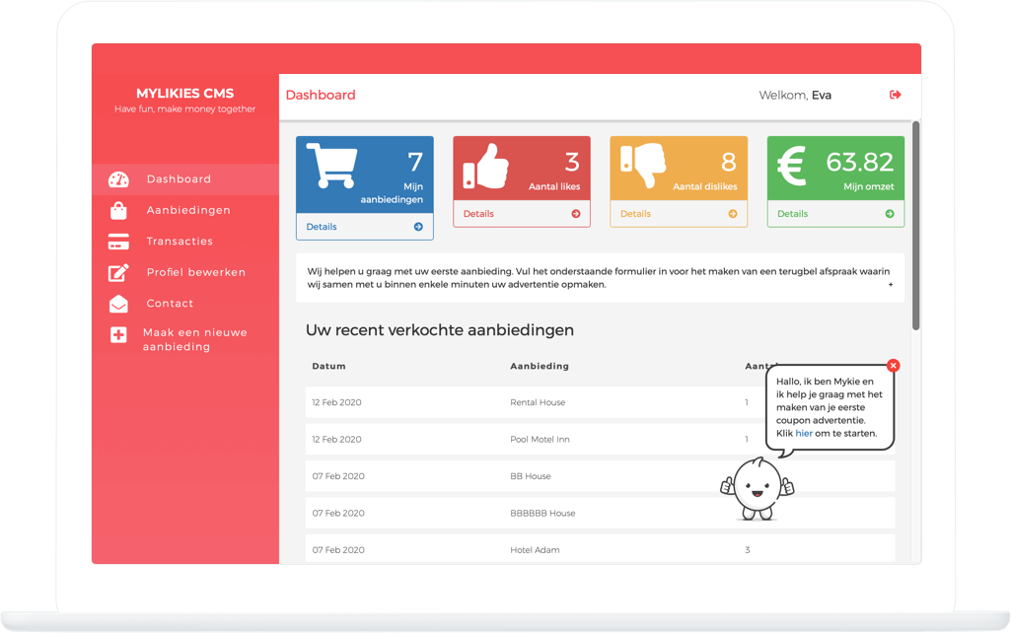The width and height of the screenshot is (1011, 633).
Task: Click the BB House table cell
Action: pyautogui.click(x=531, y=476)
